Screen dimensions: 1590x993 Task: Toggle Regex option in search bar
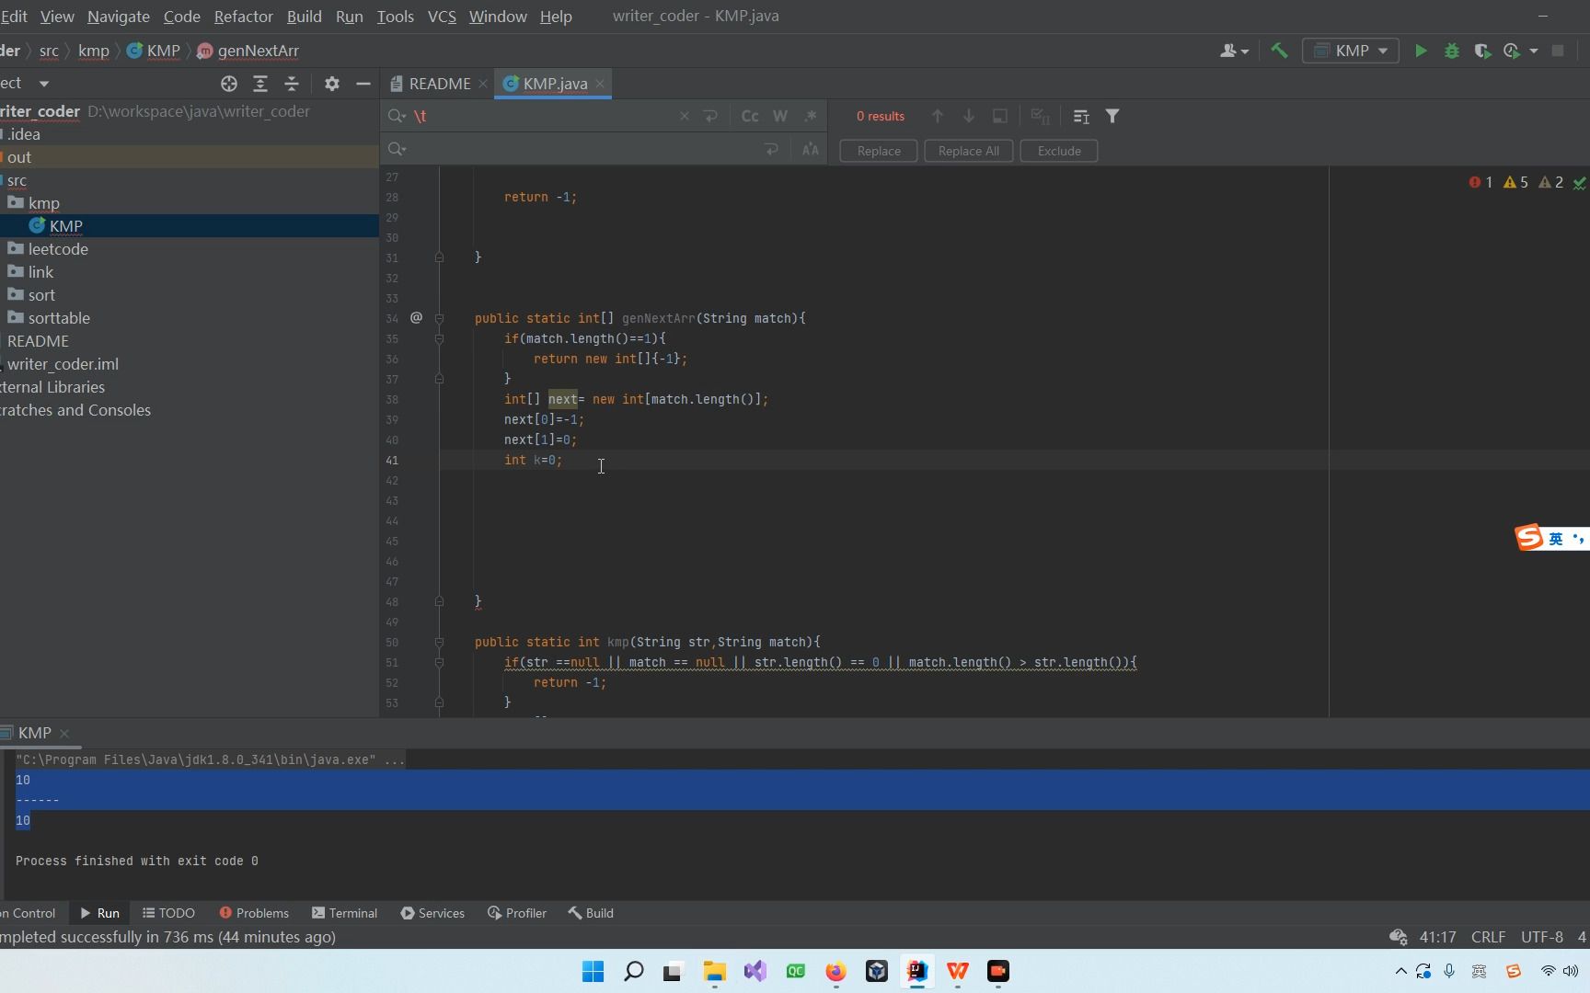click(x=811, y=116)
